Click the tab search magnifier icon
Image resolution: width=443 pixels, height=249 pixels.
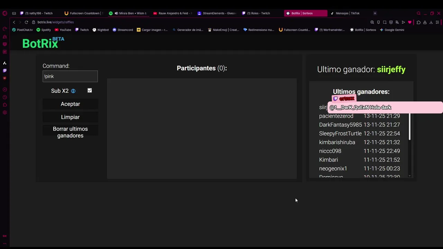click(418, 13)
